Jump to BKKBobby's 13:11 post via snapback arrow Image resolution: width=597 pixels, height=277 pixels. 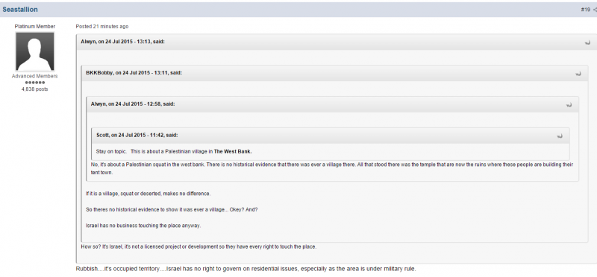tap(578, 74)
